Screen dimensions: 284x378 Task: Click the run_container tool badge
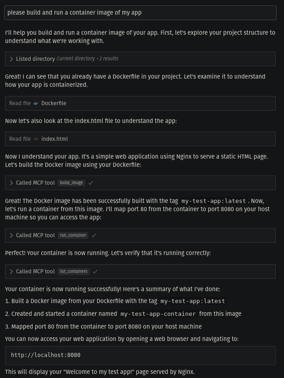pyautogui.click(x=73, y=235)
